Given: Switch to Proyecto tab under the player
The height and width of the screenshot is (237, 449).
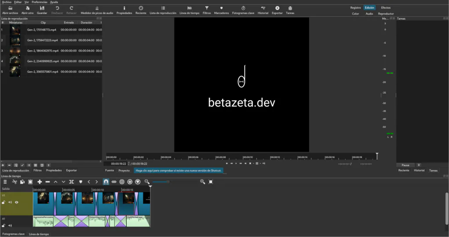Looking at the screenshot, I should [x=124, y=171].
